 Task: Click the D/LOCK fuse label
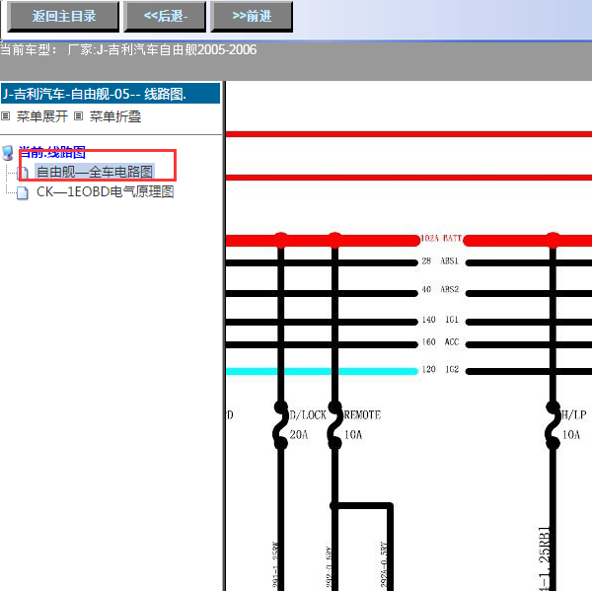point(308,415)
